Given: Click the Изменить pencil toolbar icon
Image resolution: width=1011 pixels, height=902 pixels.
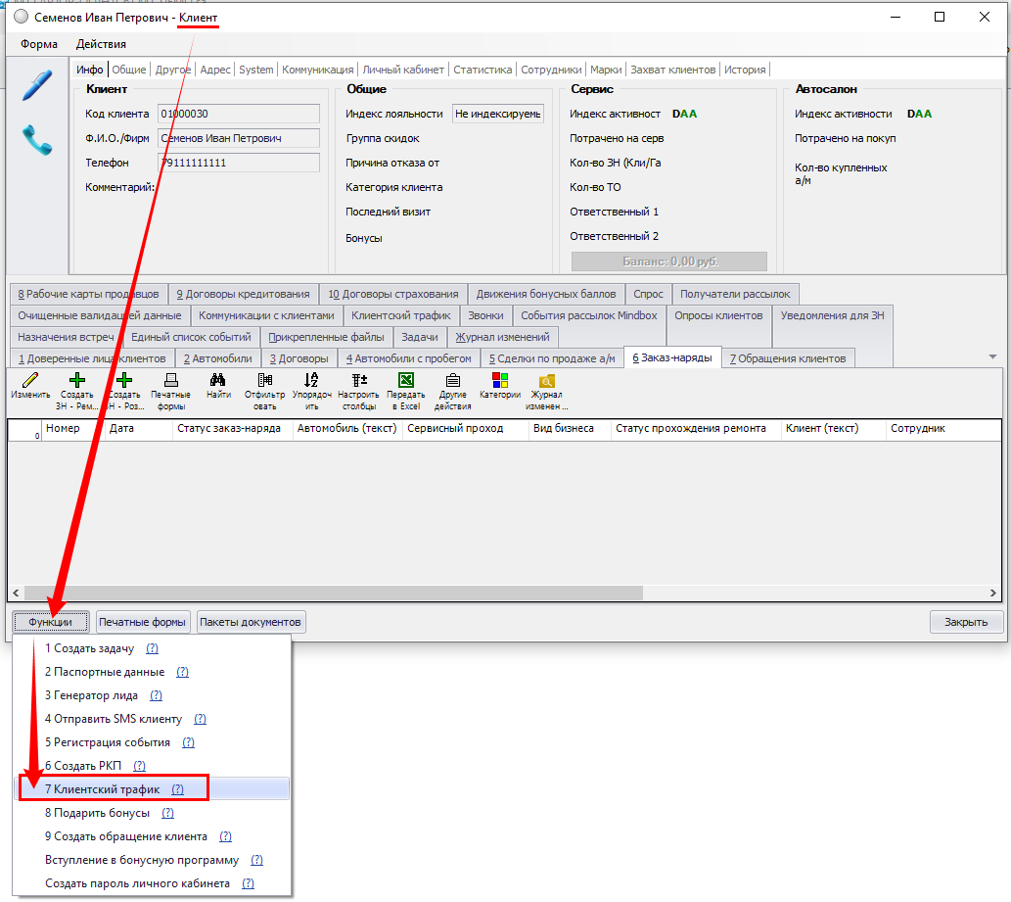Looking at the screenshot, I should tap(29, 381).
